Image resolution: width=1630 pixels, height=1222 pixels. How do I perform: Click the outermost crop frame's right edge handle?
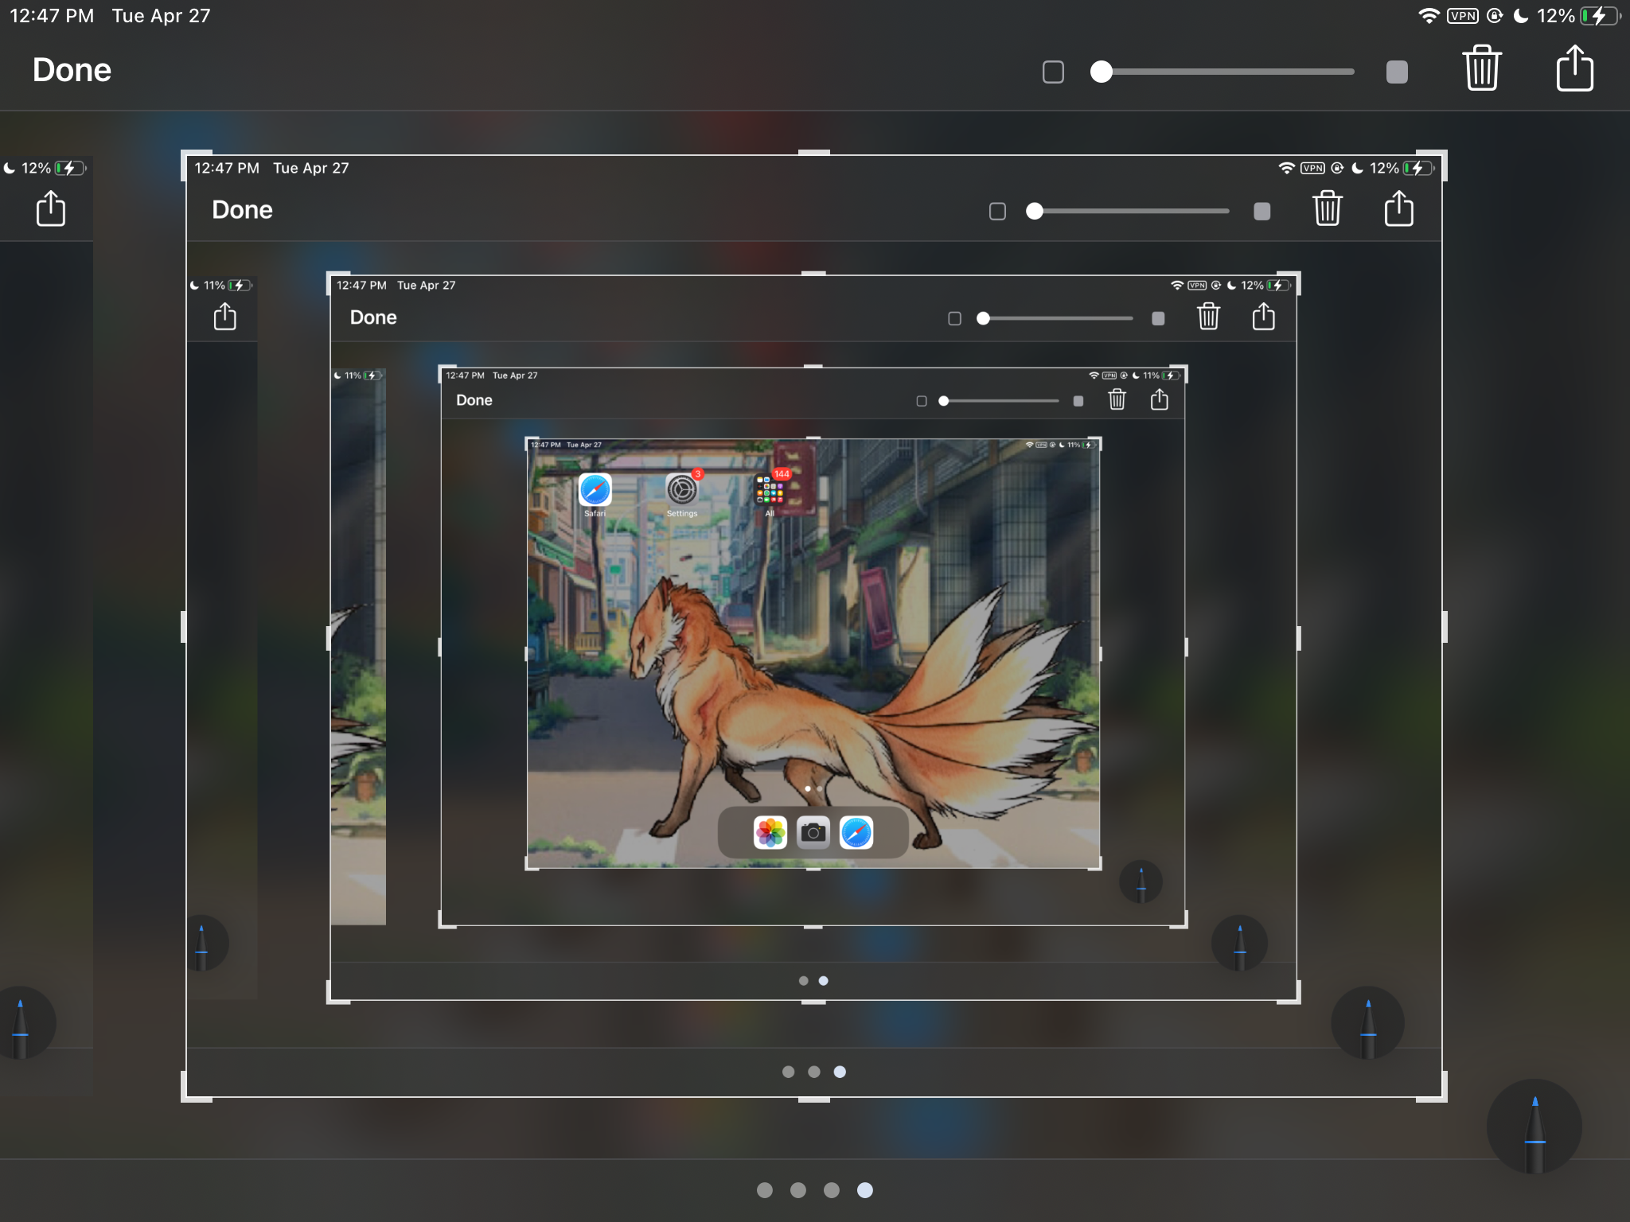(x=1444, y=627)
